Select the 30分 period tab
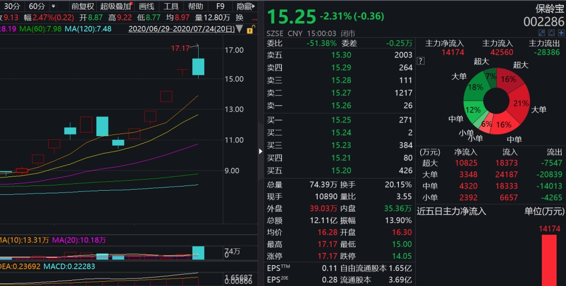 coord(12,6)
